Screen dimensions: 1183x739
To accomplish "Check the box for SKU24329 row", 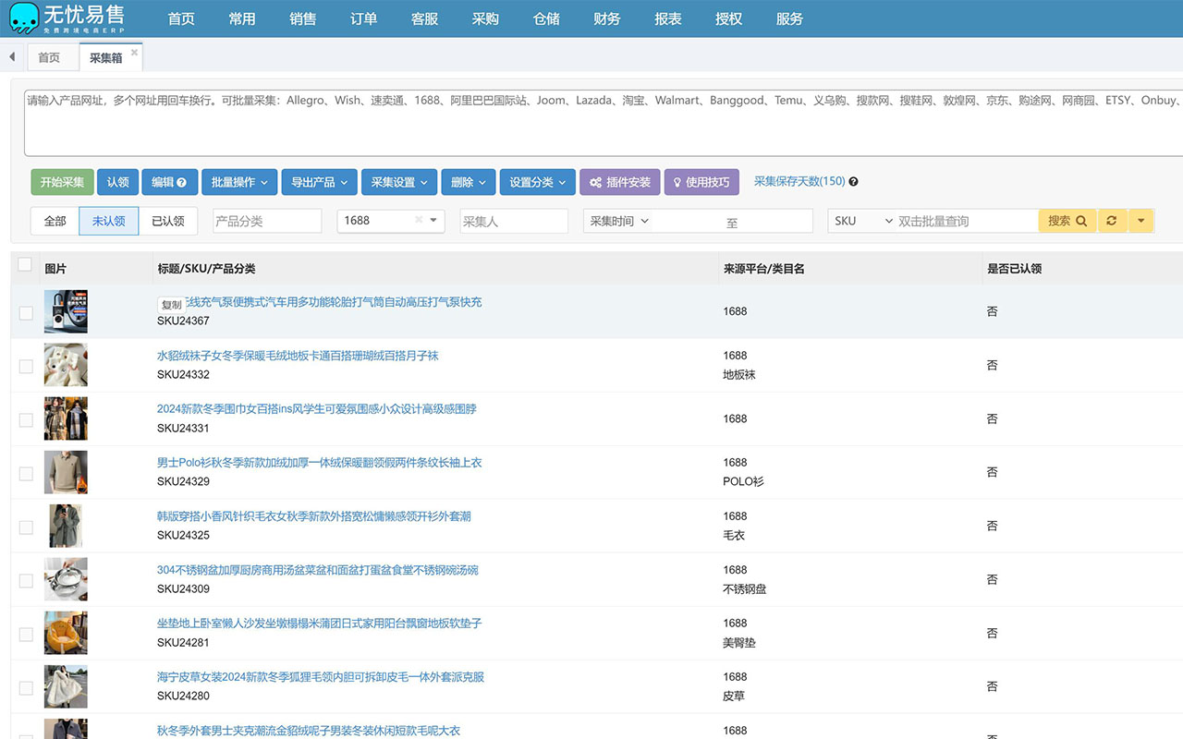I will click(26, 473).
